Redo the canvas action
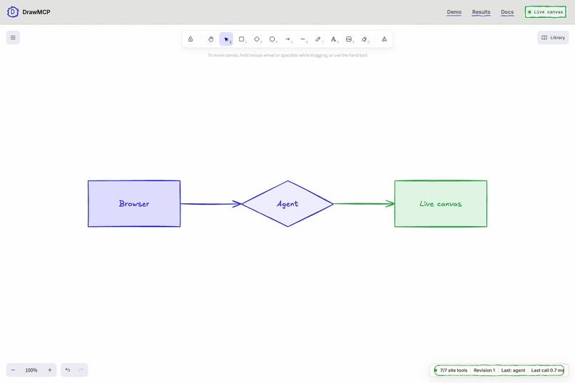Screen dimensions: 575x383 tap(81, 370)
